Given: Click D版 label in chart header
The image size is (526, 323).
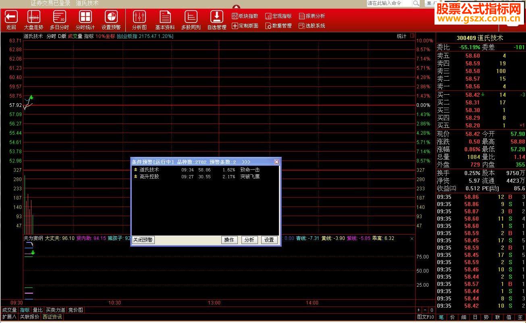Looking at the screenshot, I should (62, 36).
